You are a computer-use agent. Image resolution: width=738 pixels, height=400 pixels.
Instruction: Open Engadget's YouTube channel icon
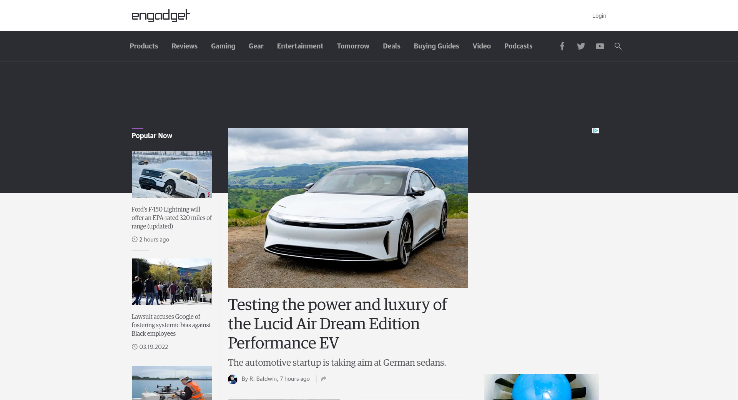[x=600, y=46]
